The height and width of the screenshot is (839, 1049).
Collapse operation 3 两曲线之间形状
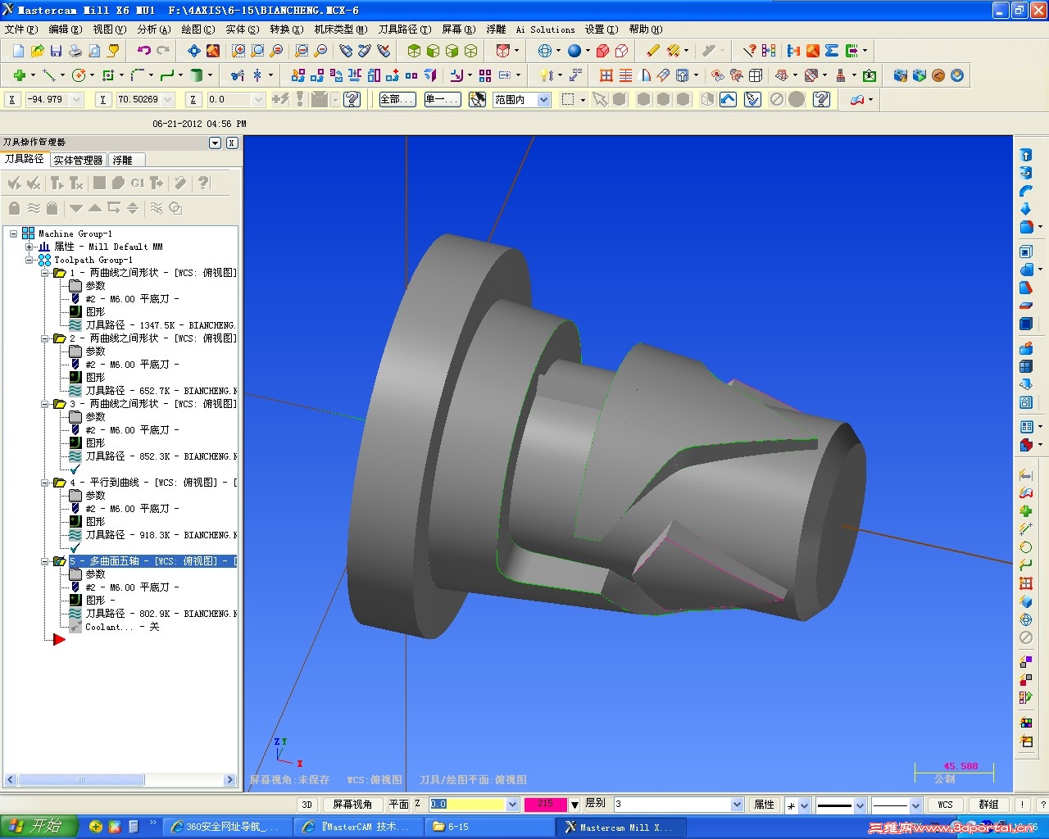pyautogui.click(x=44, y=404)
